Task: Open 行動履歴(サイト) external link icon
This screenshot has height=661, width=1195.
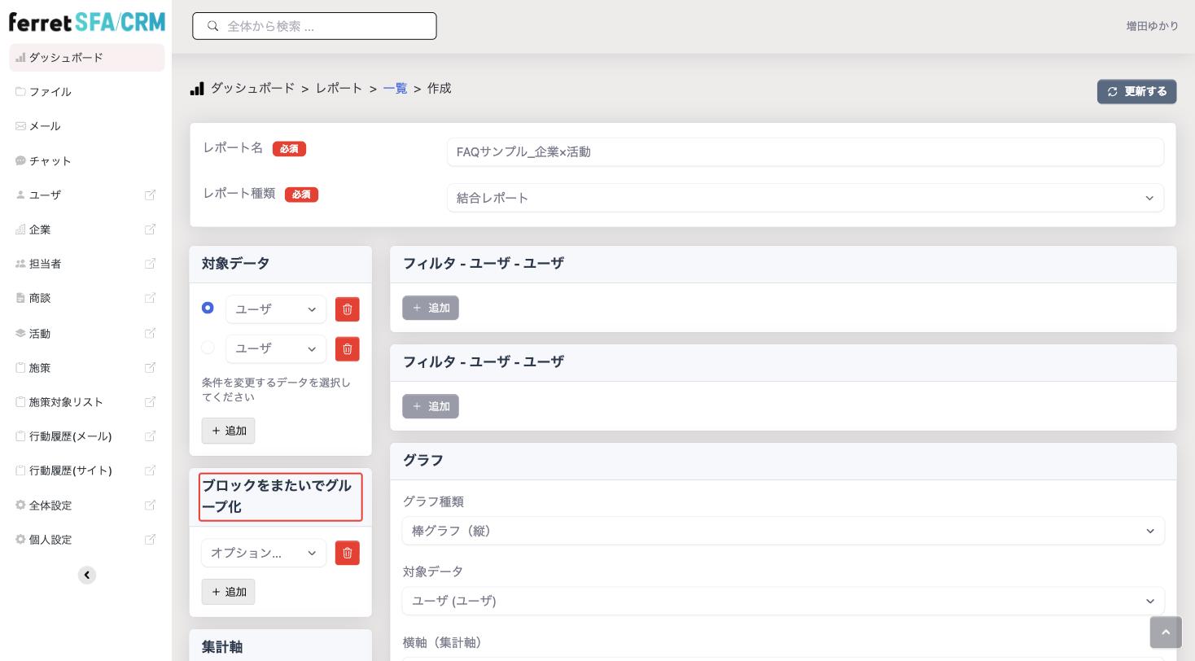Action: click(150, 471)
